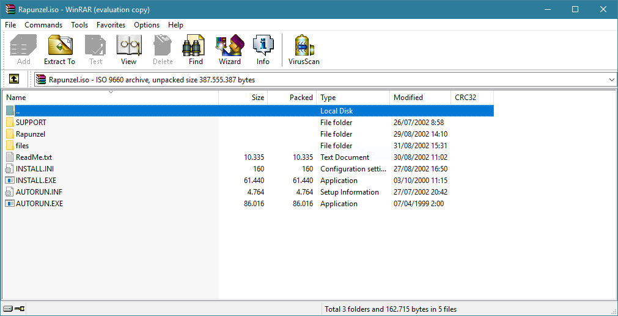Click the 'Local Disk' type cell
618x316 pixels.
[337, 111]
